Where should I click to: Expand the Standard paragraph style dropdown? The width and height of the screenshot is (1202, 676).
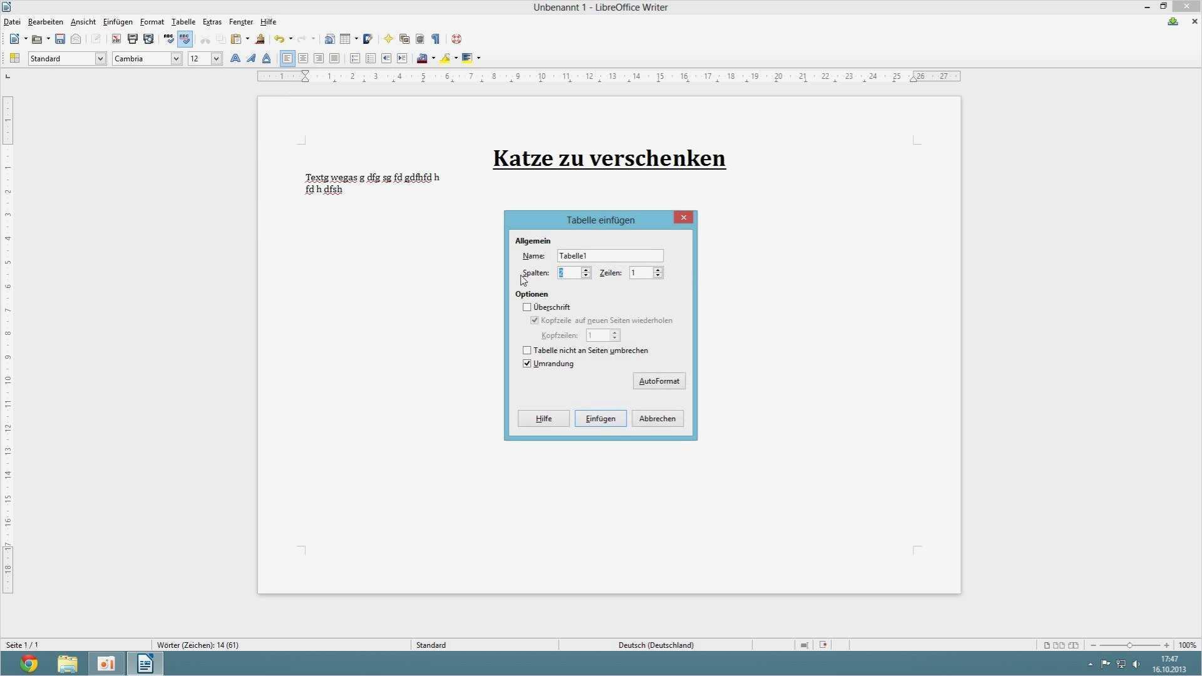click(100, 58)
